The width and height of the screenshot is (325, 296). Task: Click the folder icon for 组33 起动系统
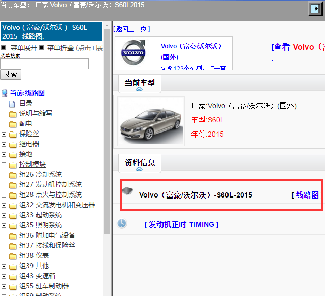point(13,216)
